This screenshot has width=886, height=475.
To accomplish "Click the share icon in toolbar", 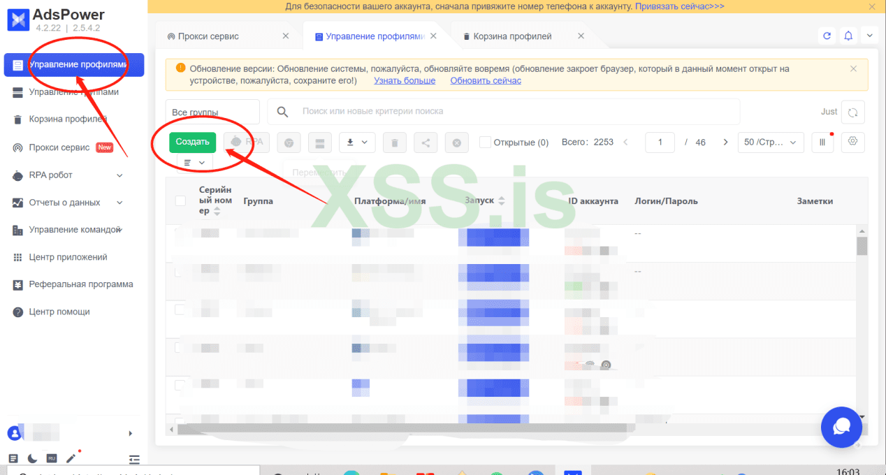I will pos(425,142).
